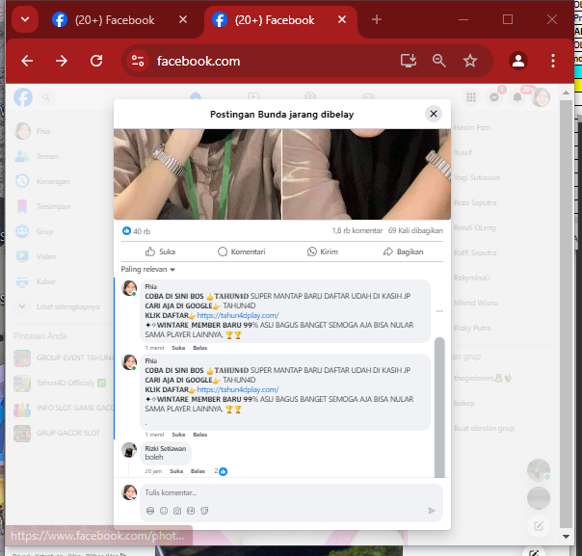Open the avatar sticker icon in comment box
582x556 pixels.
click(150, 511)
